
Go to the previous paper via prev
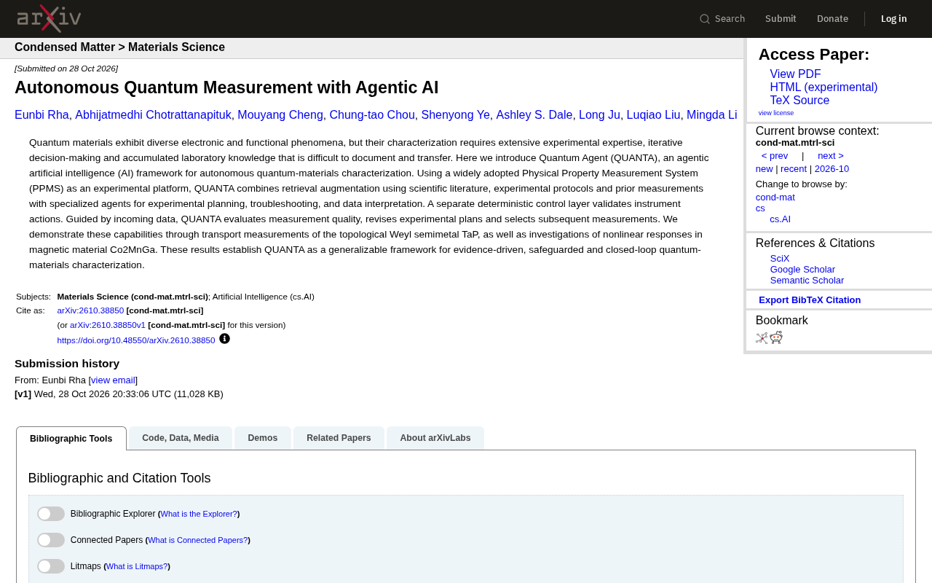coord(775,156)
